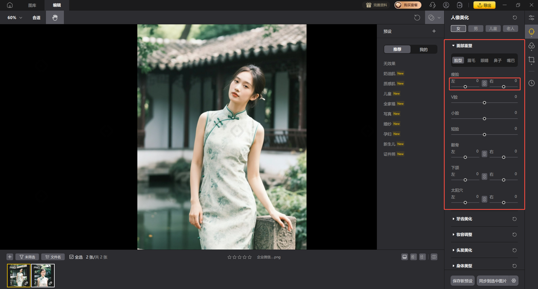The width and height of the screenshot is (538, 289).
Task: Click the V脸 slider handle
Action: tap(484, 103)
